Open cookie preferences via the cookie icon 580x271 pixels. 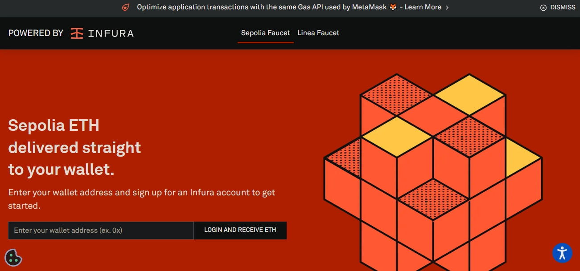tap(13, 257)
